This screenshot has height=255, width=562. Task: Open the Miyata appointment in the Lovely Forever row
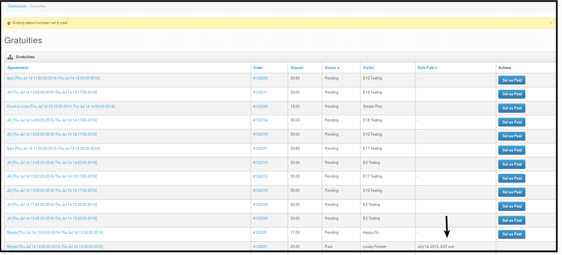(55, 247)
